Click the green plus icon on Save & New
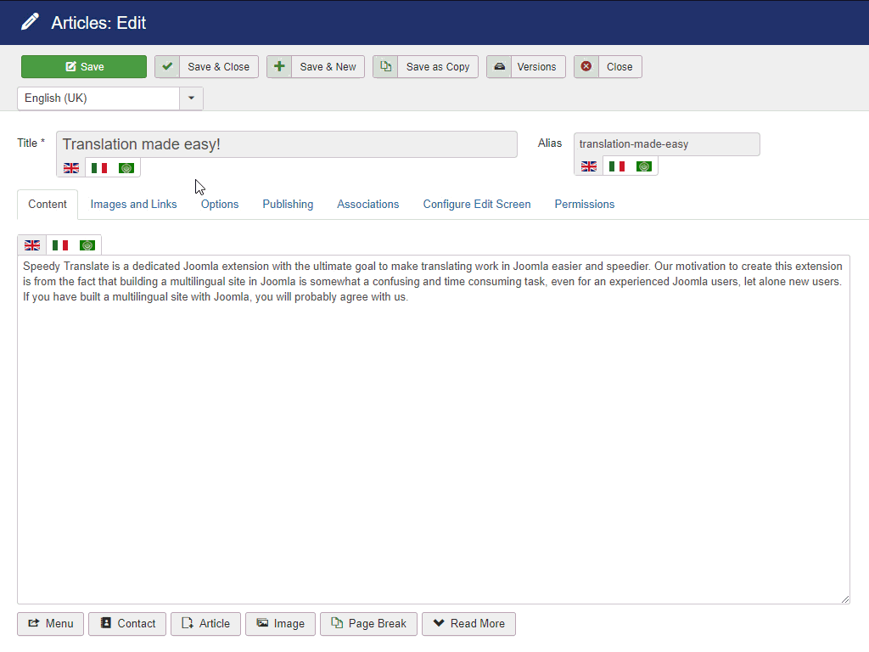Image resolution: width=869 pixels, height=652 pixels. click(x=279, y=66)
